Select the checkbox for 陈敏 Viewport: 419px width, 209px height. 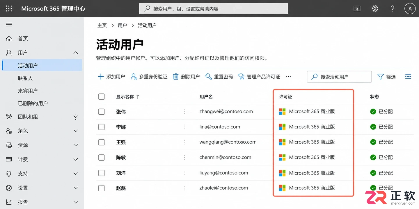click(101, 157)
